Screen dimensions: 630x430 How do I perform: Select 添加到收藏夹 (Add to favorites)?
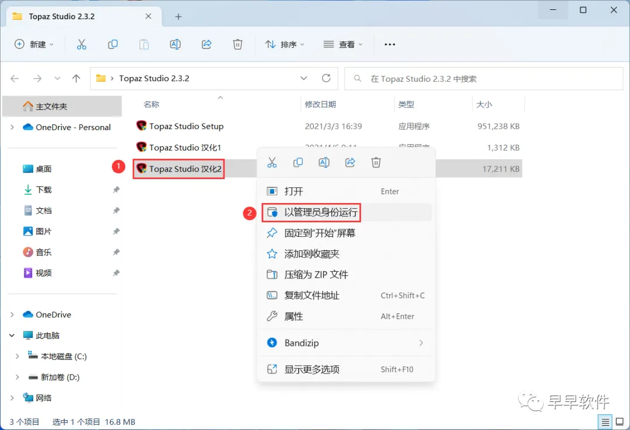click(x=346, y=254)
